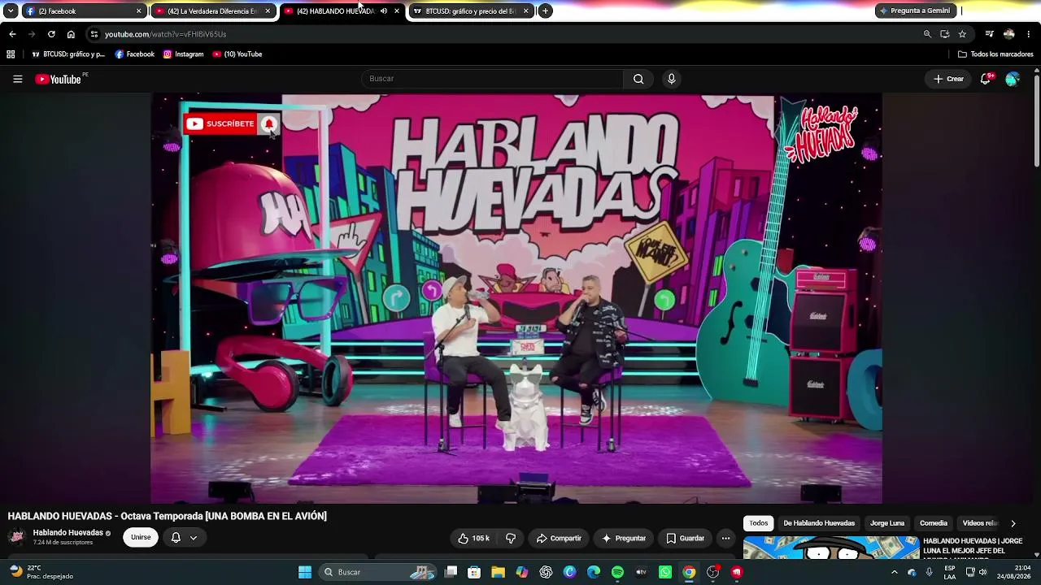Click the Windows taskbar Buscar search box
The image size is (1041, 585).
tap(378, 572)
